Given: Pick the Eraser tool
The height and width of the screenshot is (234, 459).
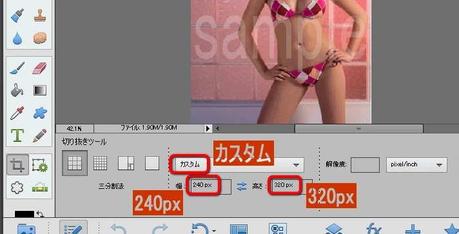Looking at the screenshot, I should pyautogui.click(x=39, y=68).
